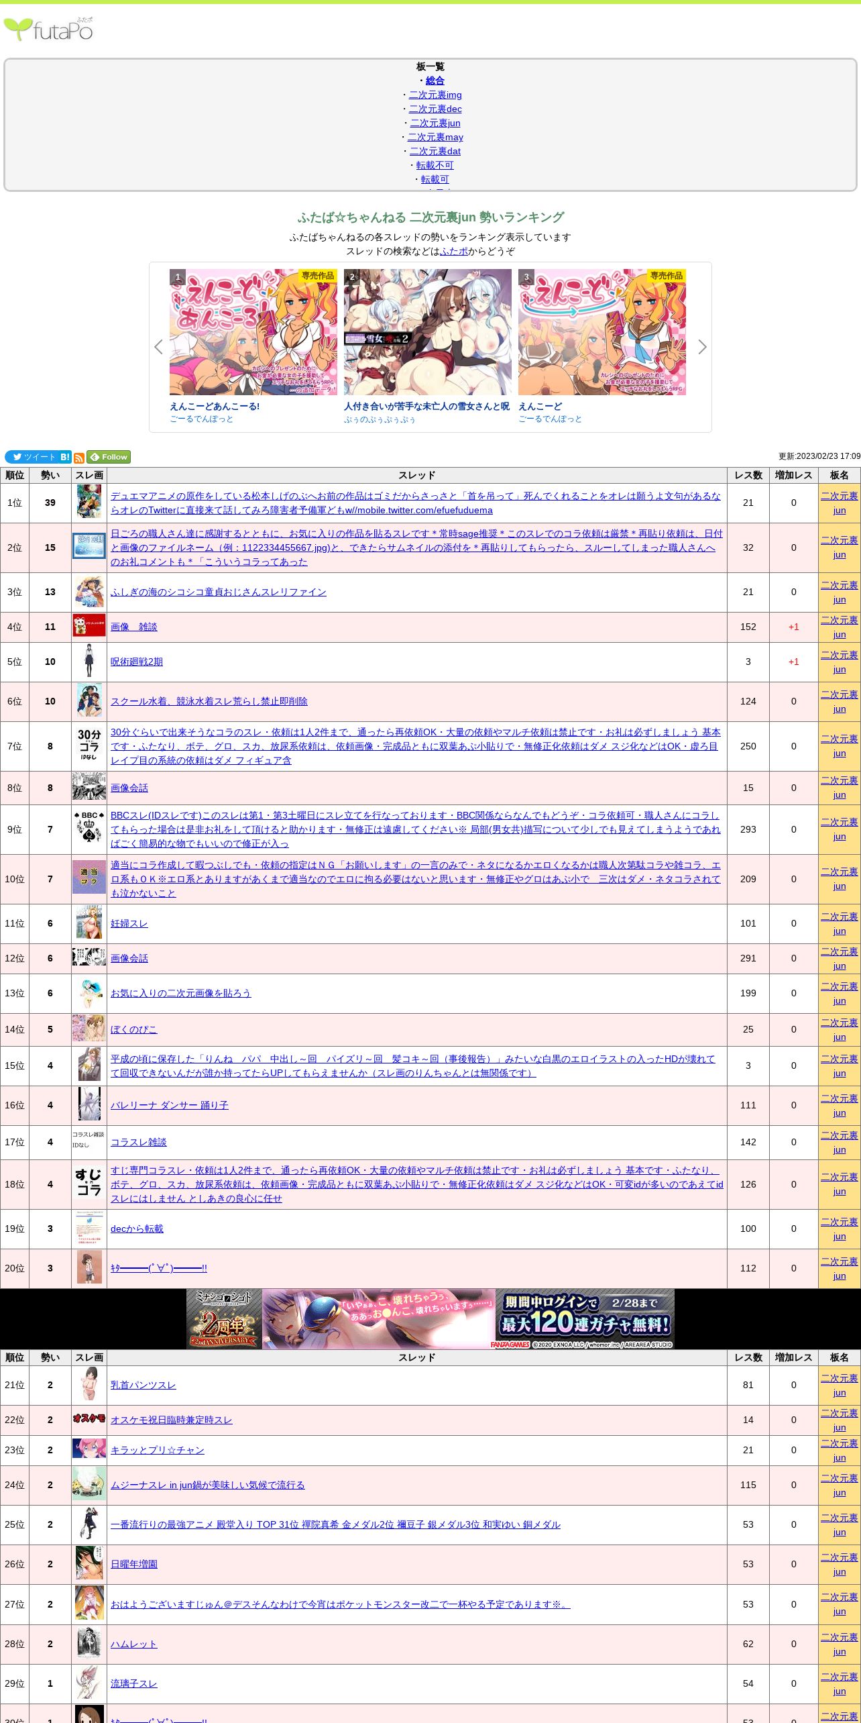Show previous carousel items with left arrow
The image size is (861, 1723).
coord(158,347)
